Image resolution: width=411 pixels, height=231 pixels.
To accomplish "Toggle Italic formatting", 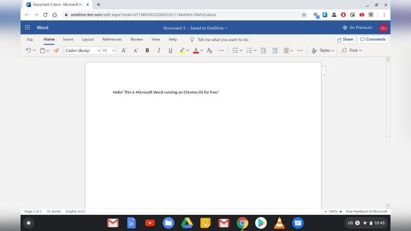I will (159, 50).
